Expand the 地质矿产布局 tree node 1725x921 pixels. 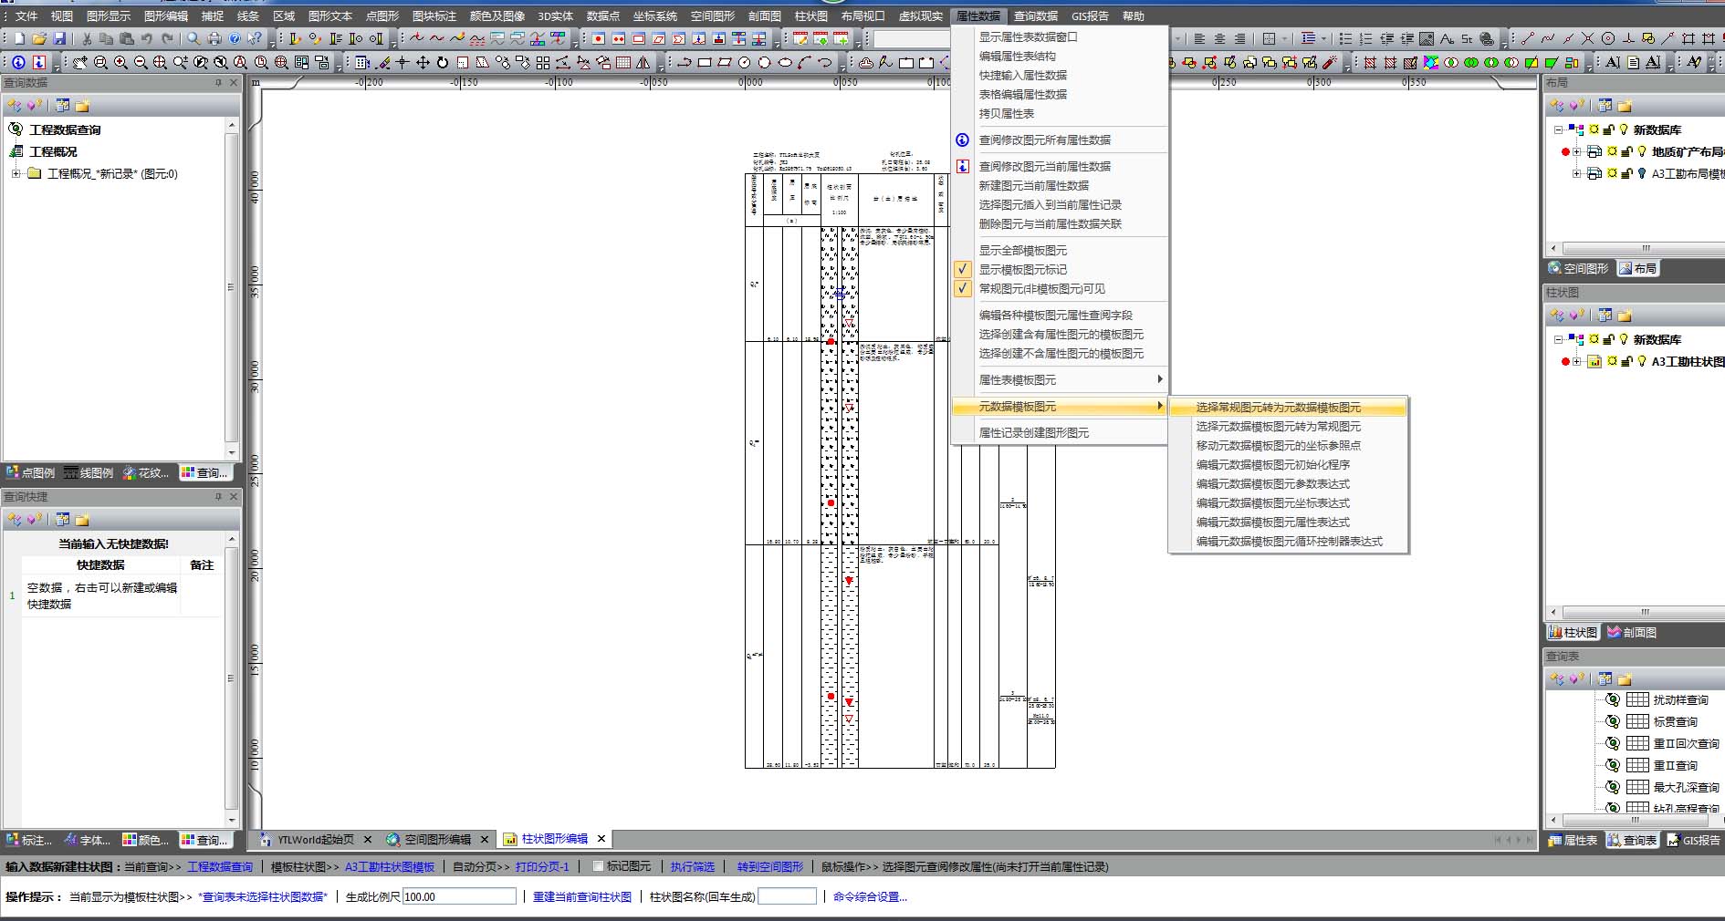pyautogui.click(x=1576, y=151)
